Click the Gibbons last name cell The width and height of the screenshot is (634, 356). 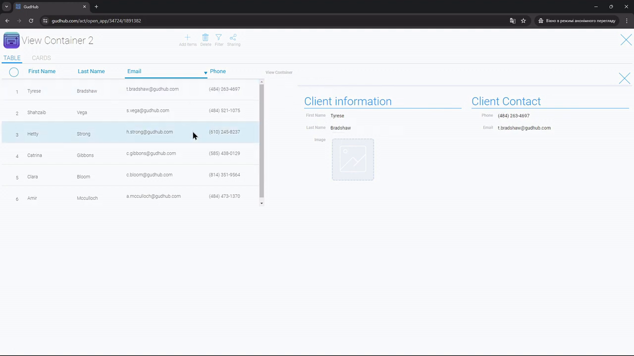pos(85,155)
